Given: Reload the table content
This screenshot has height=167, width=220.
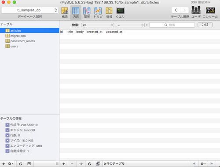Looking at the screenshot, I should tap(89, 163).
